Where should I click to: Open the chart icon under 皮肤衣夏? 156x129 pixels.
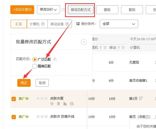pyautogui.click(x=65, y=104)
